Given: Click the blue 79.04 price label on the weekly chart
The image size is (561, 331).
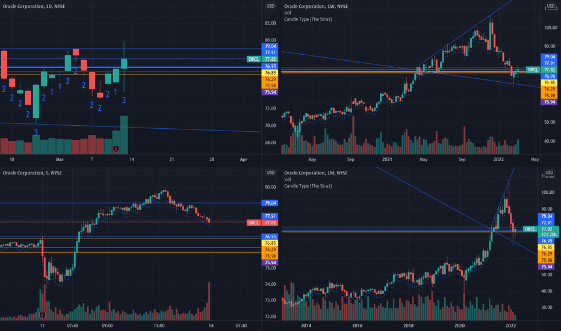Looking at the screenshot, I should coord(549,57).
